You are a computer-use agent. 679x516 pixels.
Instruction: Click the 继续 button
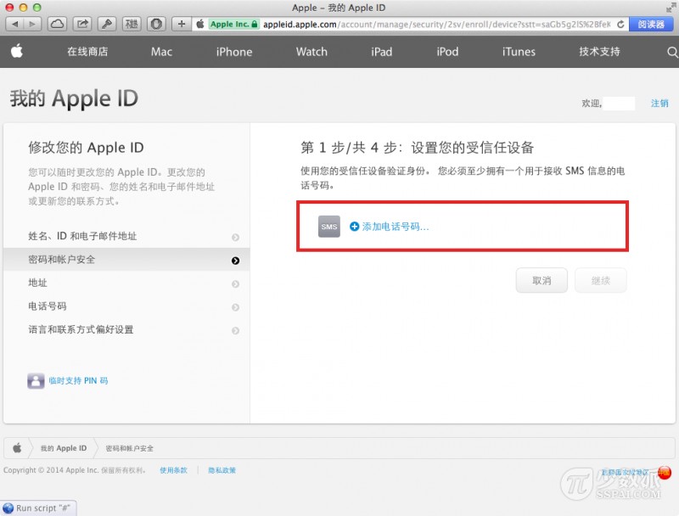point(601,281)
